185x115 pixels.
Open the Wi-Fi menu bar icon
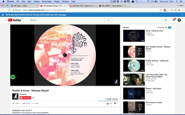click(148, 1)
